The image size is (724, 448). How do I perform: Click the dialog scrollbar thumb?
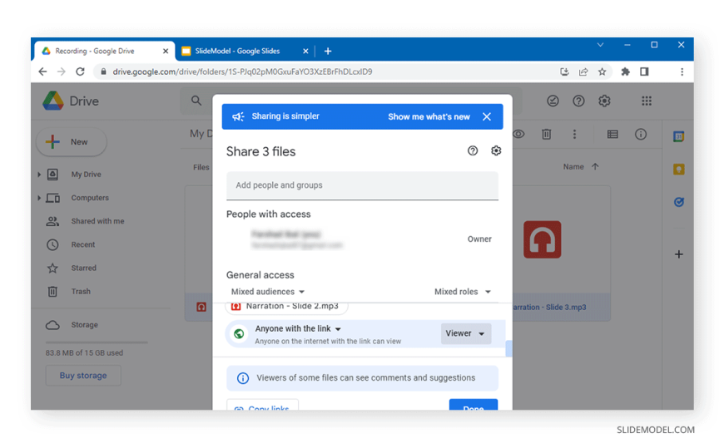pos(508,348)
